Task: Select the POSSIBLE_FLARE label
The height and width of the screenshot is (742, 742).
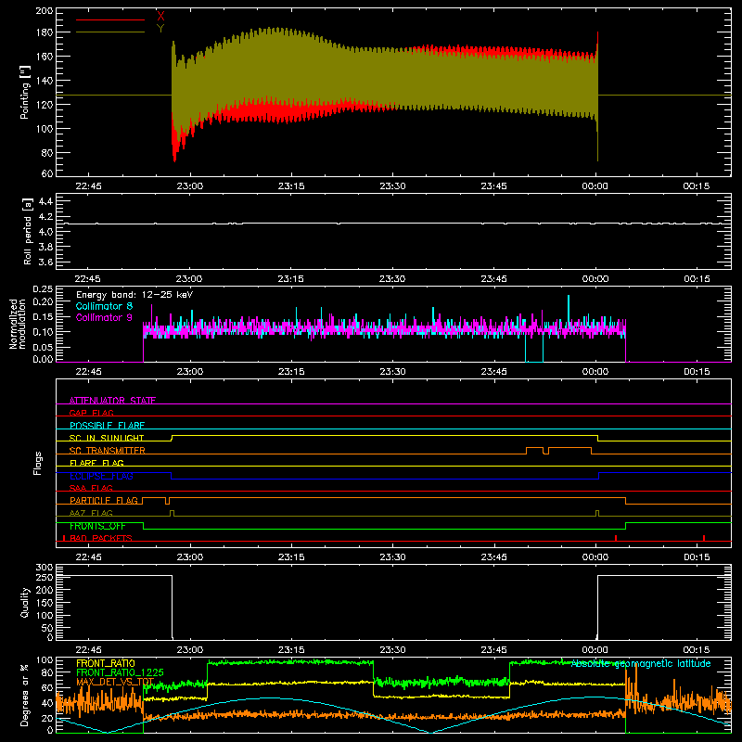Action: [107, 426]
